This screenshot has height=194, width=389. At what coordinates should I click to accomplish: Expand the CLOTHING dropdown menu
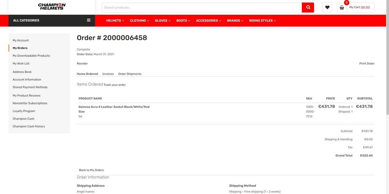coord(139,21)
